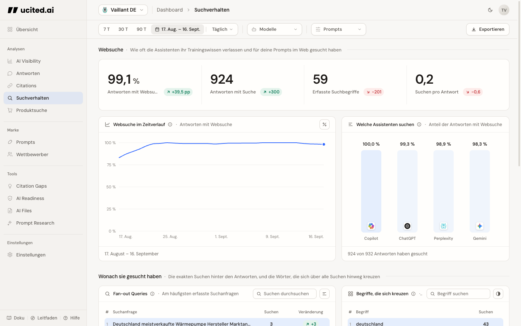
Task: Sort Begriffe table by Suchen column
Action: click(486, 312)
